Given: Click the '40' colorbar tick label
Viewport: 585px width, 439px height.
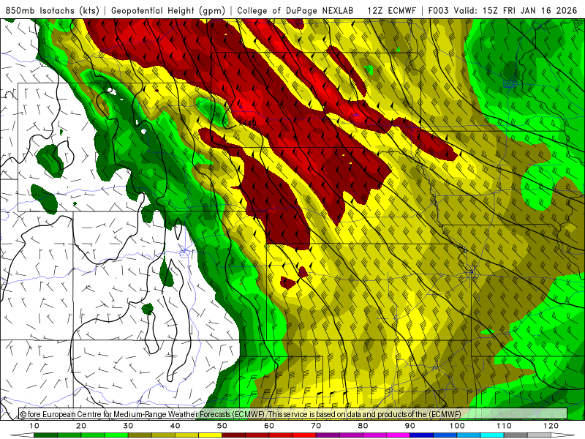Looking at the screenshot, I should (x=175, y=426).
